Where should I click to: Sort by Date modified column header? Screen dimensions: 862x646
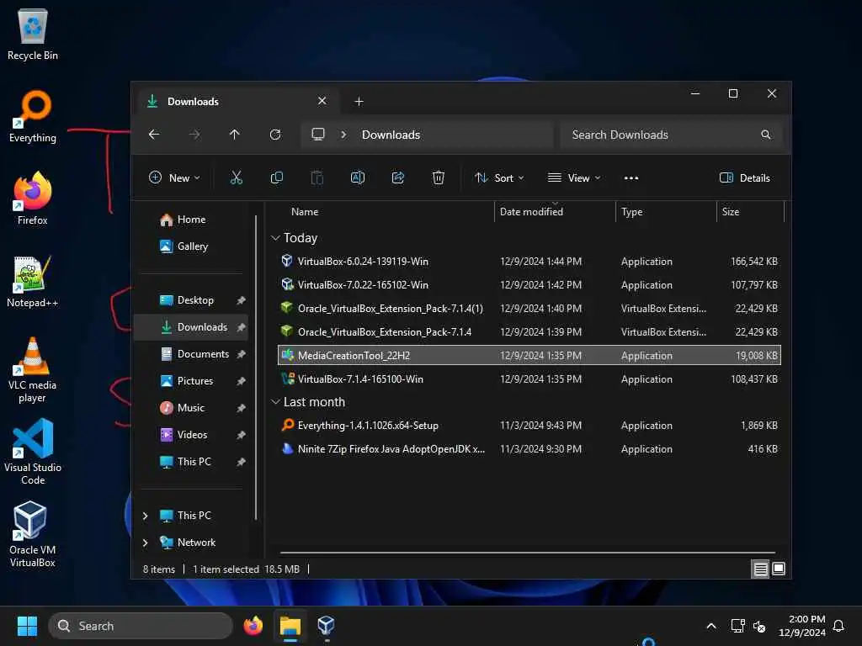click(x=531, y=211)
